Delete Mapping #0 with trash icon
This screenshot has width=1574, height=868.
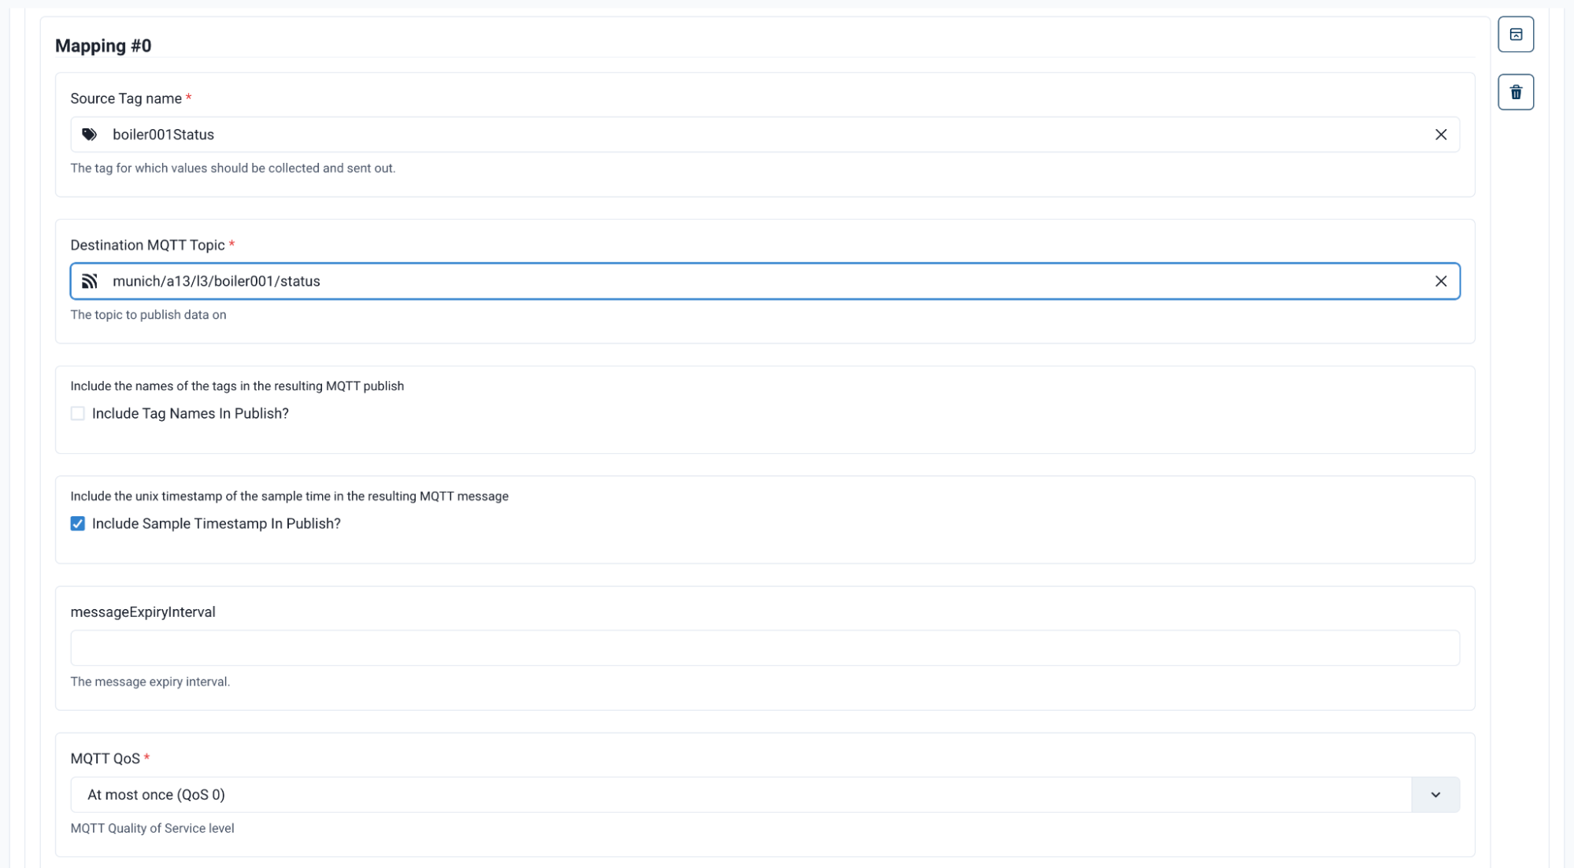1515,93
